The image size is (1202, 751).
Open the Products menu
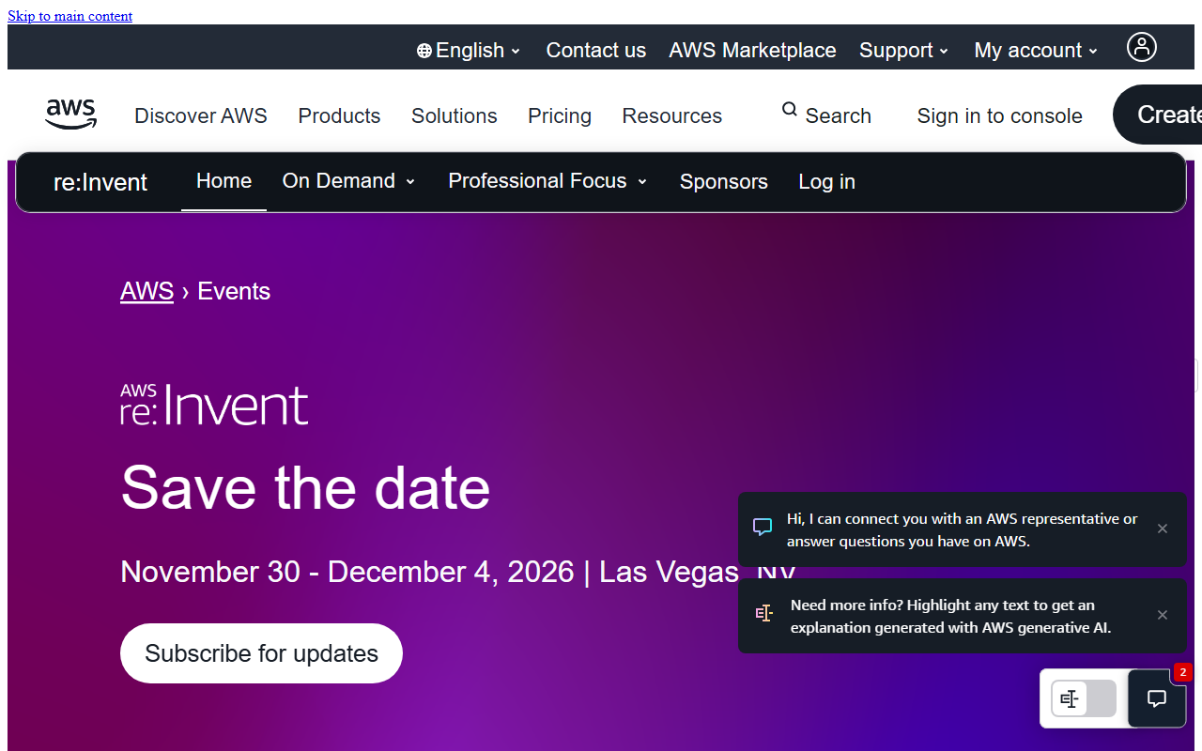339,115
